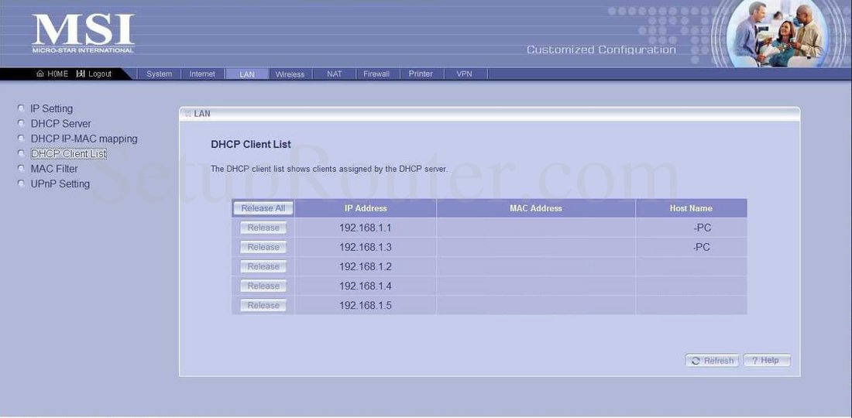The image size is (852, 418).
Task: Open the NAT tab
Action: 334,74
